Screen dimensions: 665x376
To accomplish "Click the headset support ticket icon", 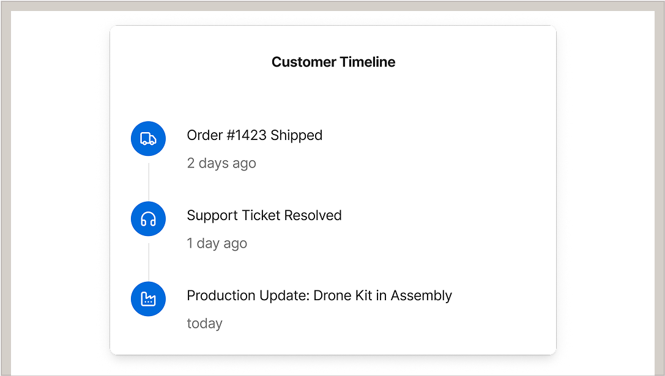I will pos(148,219).
